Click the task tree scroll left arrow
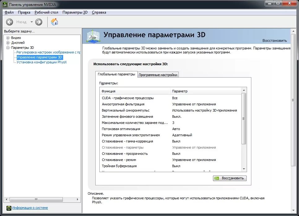Screen dimensions: 299x216 (6, 199)
